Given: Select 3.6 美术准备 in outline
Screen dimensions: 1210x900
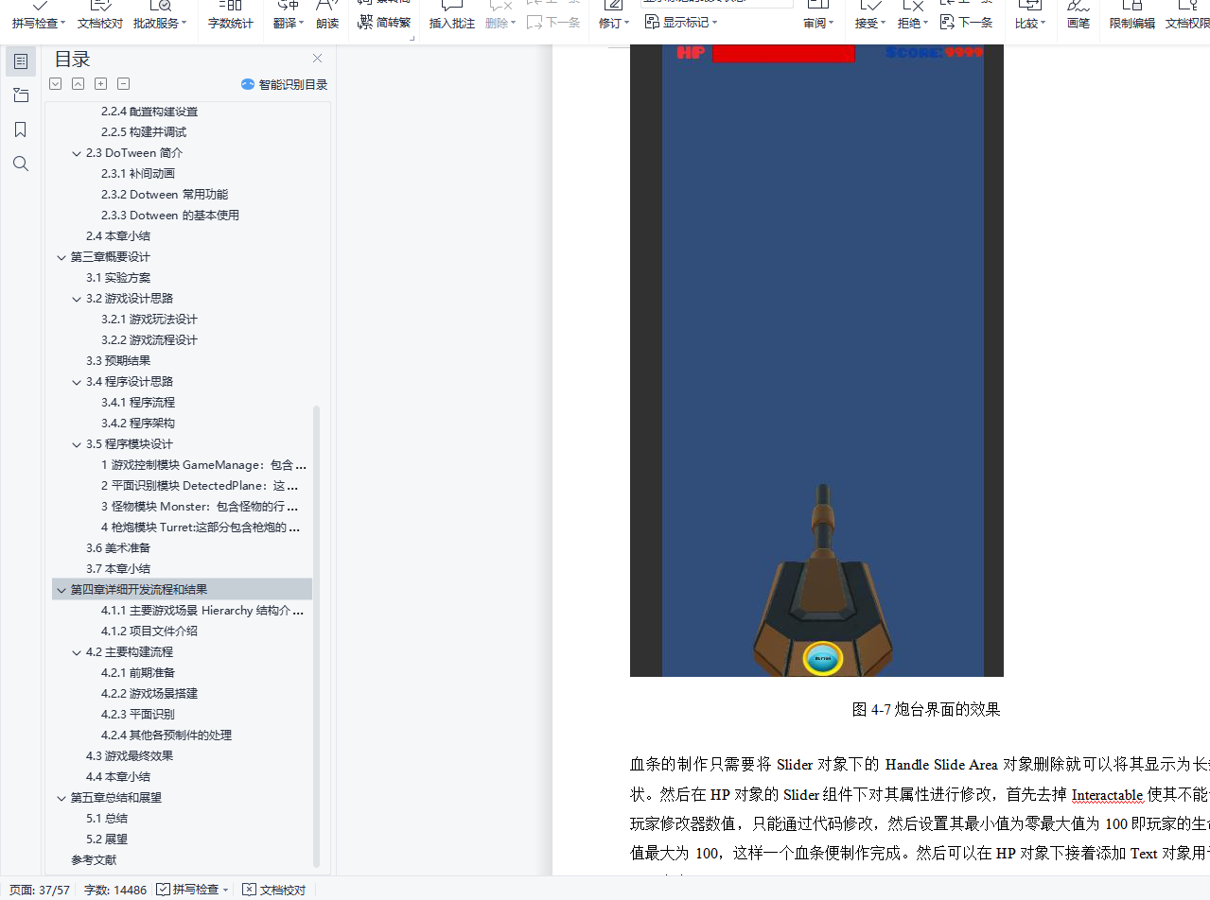Looking at the screenshot, I should [118, 548].
